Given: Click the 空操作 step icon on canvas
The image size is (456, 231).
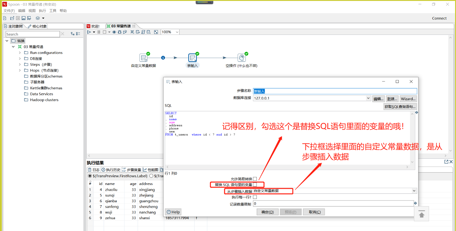Looking at the screenshot, I should (241, 58).
